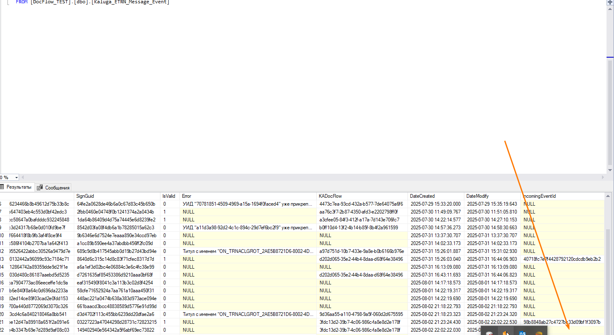This screenshot has height=335, width=614.
Task: Select cell 58cfe71652924a7aa761a10aaa450f31
Action: pyautogui.click(x=117, y=291)
